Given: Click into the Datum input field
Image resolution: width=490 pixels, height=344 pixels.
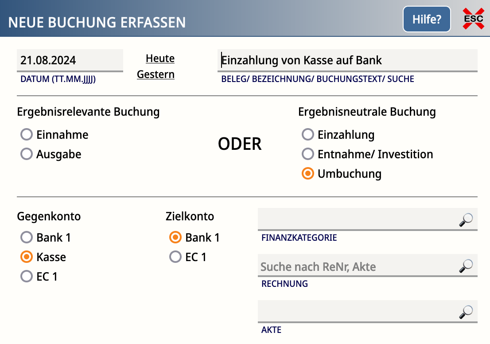Looking at the screenshot, I should (70, 60).
